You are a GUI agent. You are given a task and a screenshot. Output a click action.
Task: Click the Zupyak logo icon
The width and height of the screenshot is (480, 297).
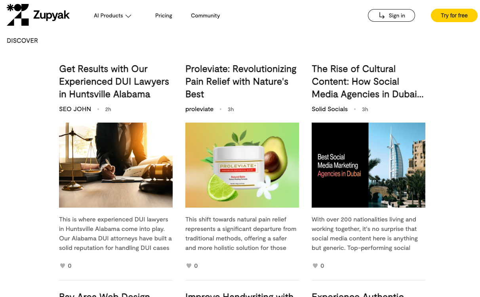tap(18, 15)
